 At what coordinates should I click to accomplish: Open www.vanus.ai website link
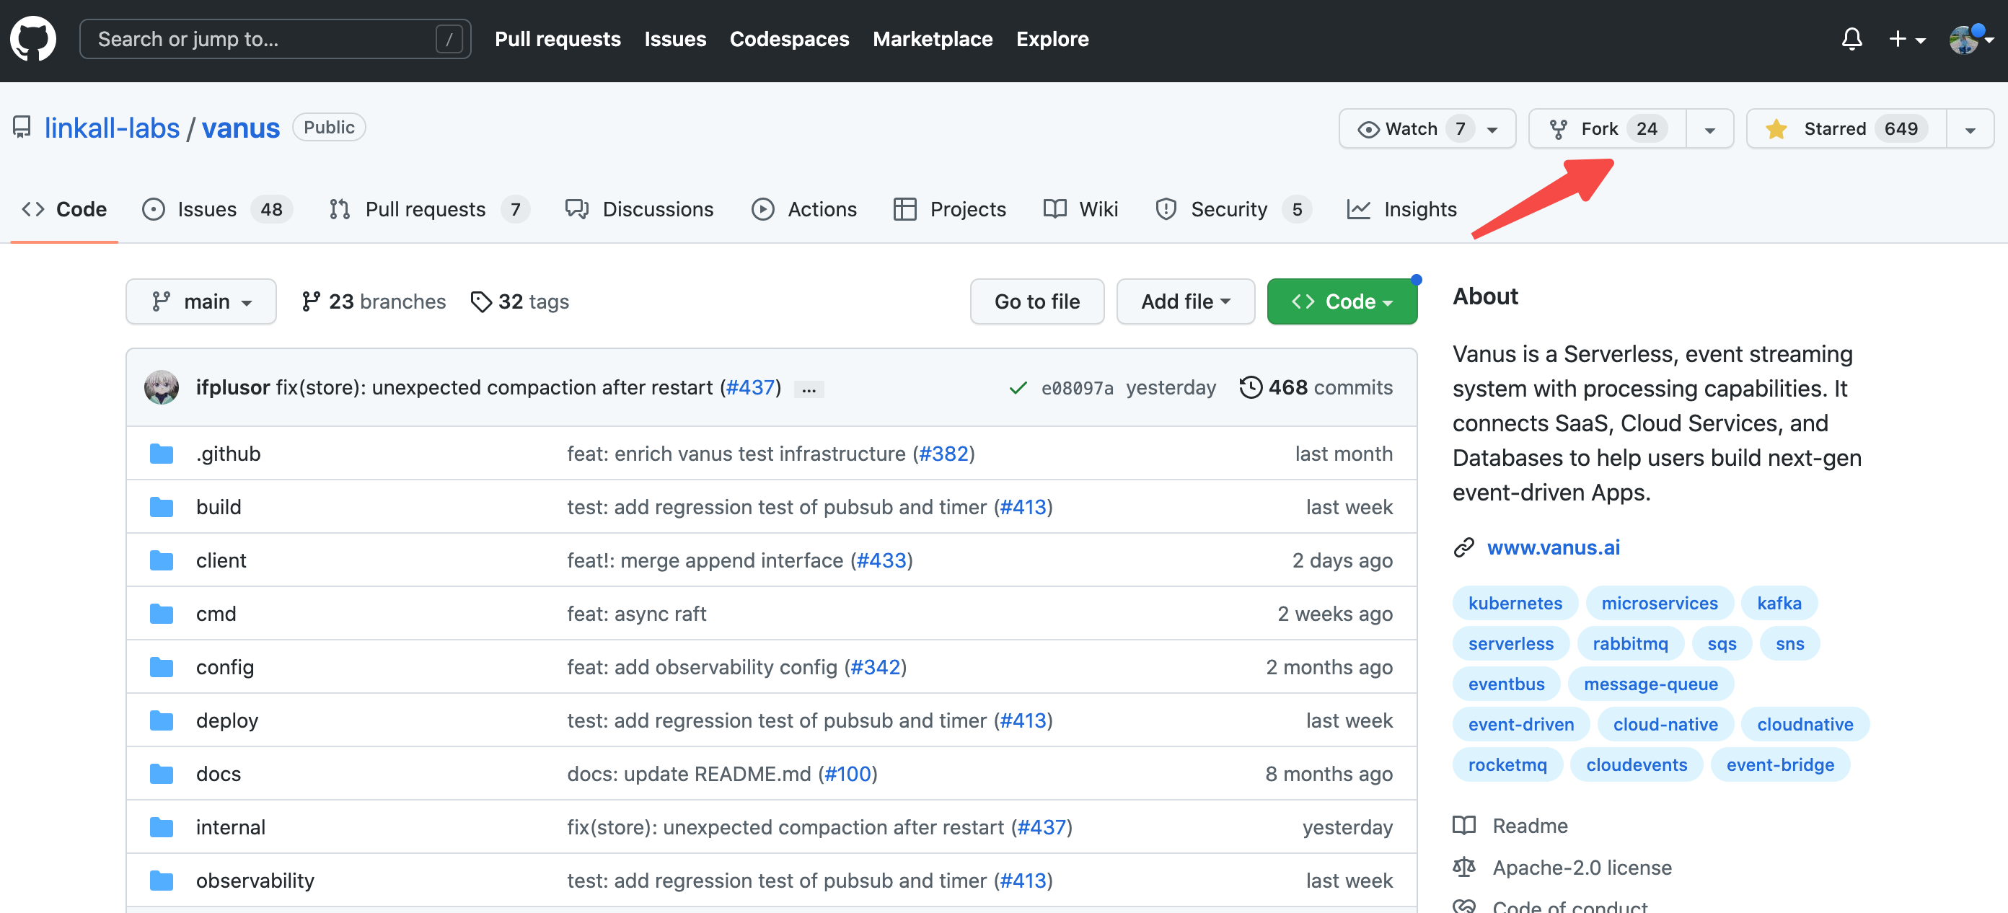click(1554, 547)
